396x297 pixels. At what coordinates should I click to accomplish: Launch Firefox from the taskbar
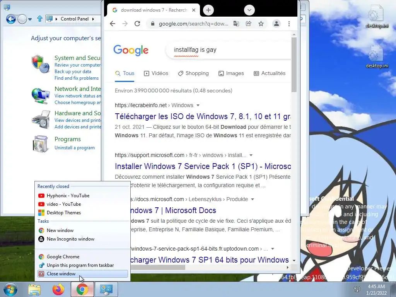pyautogui.click(x=58, y=289)
